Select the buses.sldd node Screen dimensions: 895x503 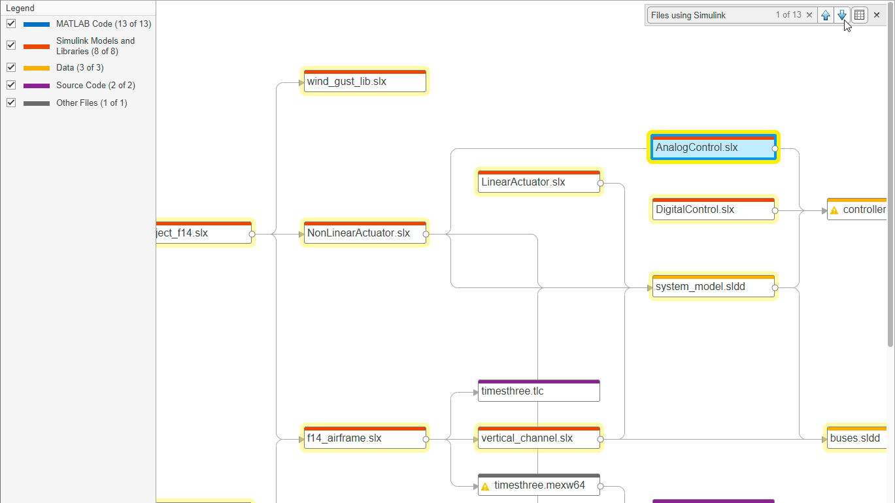coord(856,438)
